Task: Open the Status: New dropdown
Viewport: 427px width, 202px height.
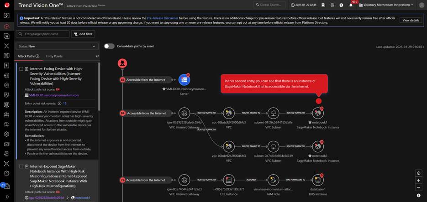Action: coord(57,47)
